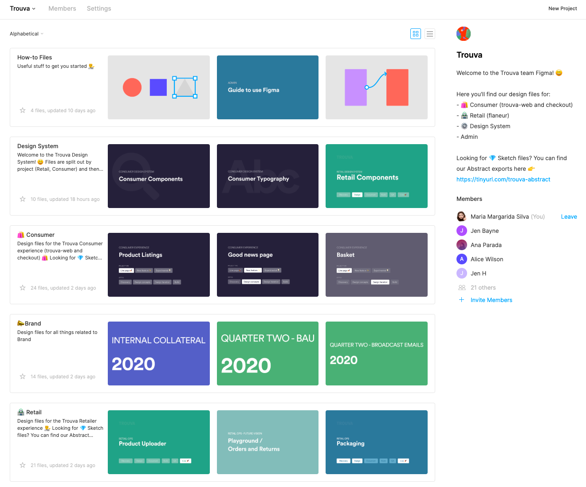
Task: Open the Retail project title
Action: click(x=30, y=412)
